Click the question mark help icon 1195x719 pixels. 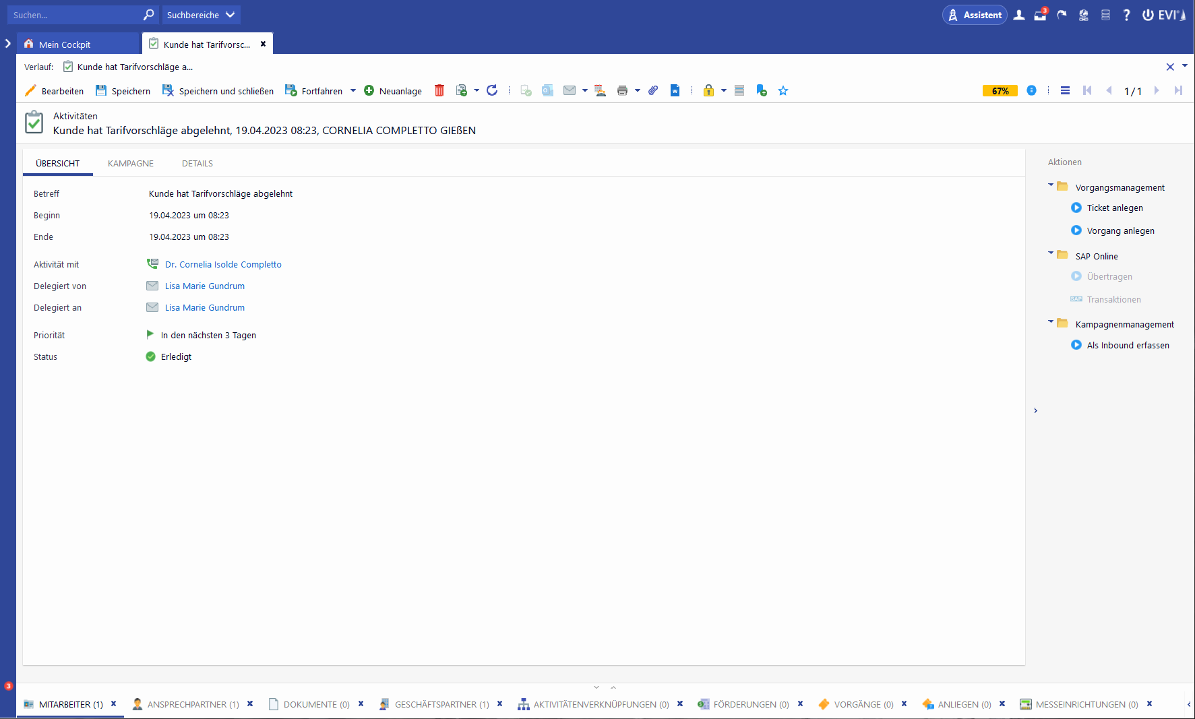point(1126,15)
